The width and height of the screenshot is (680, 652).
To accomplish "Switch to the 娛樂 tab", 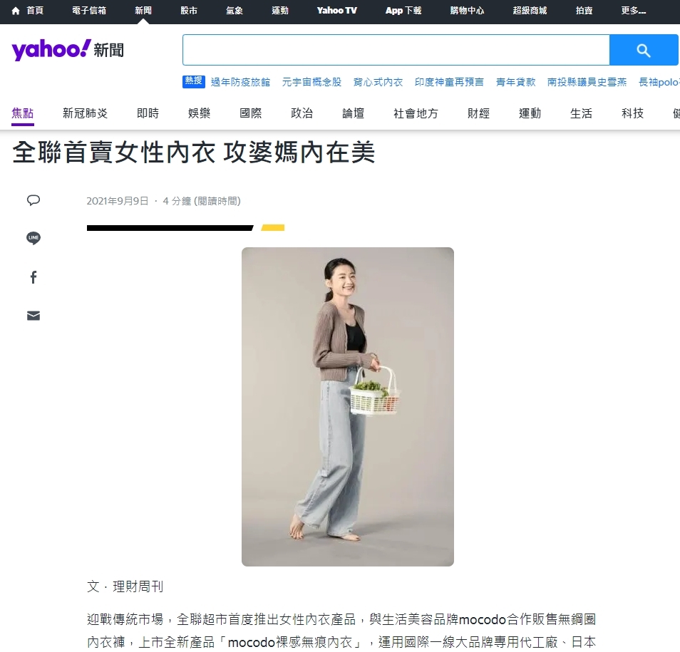I will [x=199, y=113].
